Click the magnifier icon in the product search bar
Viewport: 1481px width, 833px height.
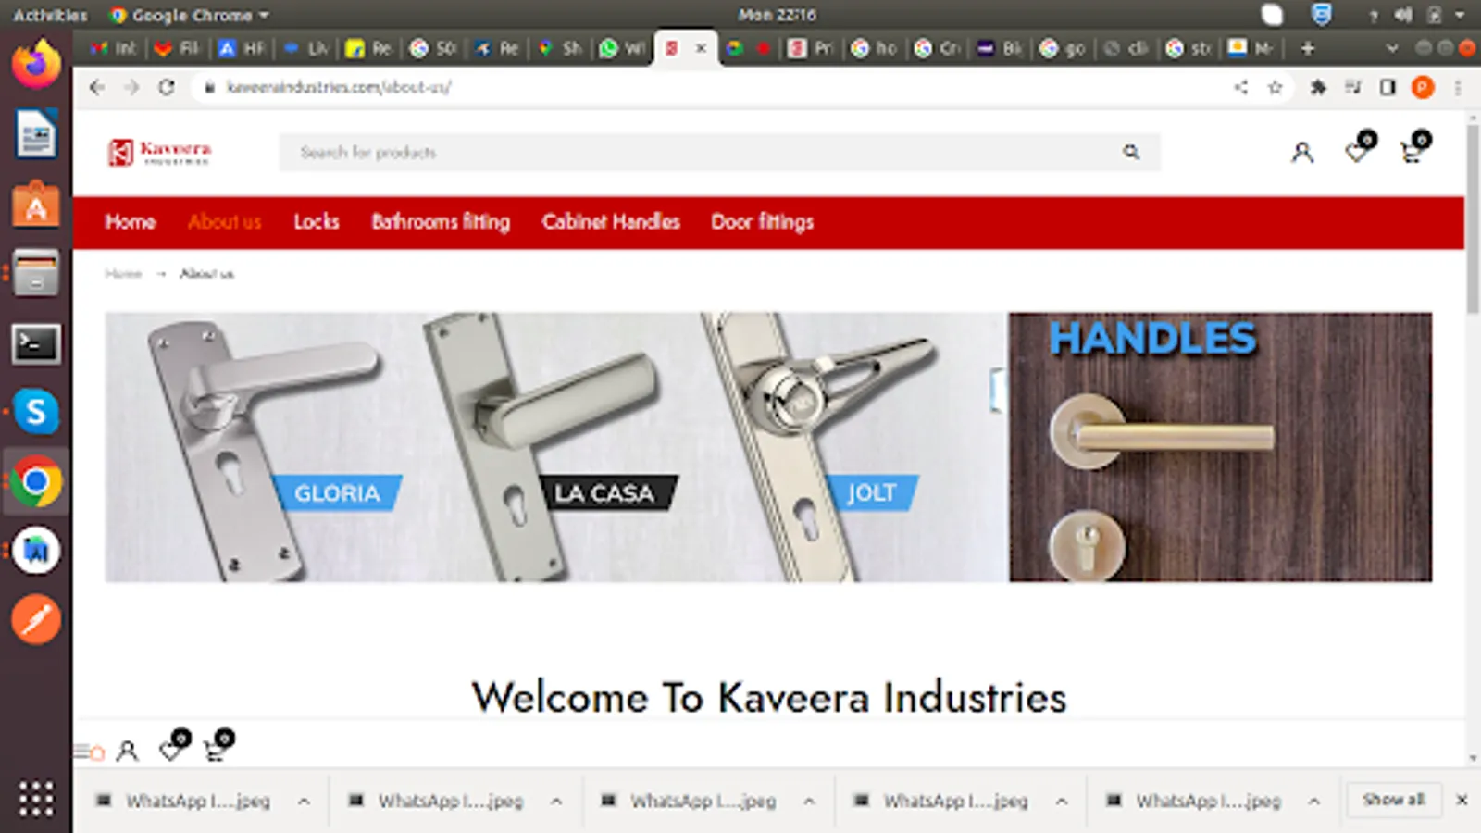1131,152
